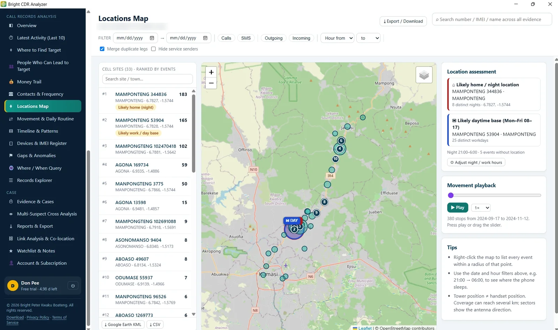Open the map layers control
The width and height of the screenshot is (558, 330).
(x=424, y=75)
